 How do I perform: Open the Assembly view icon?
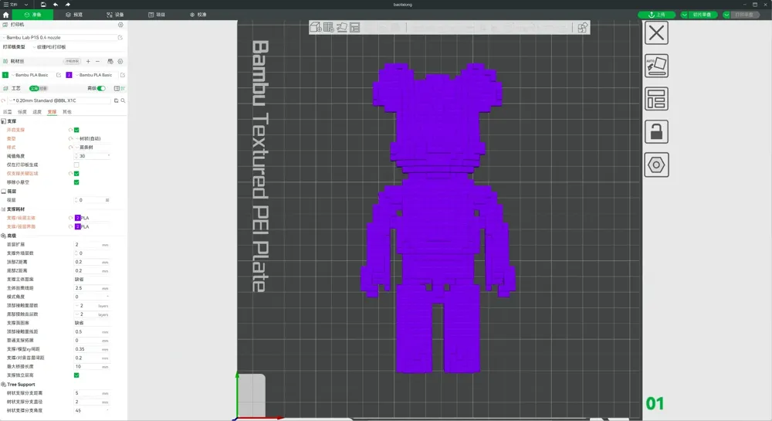point(582,27)
